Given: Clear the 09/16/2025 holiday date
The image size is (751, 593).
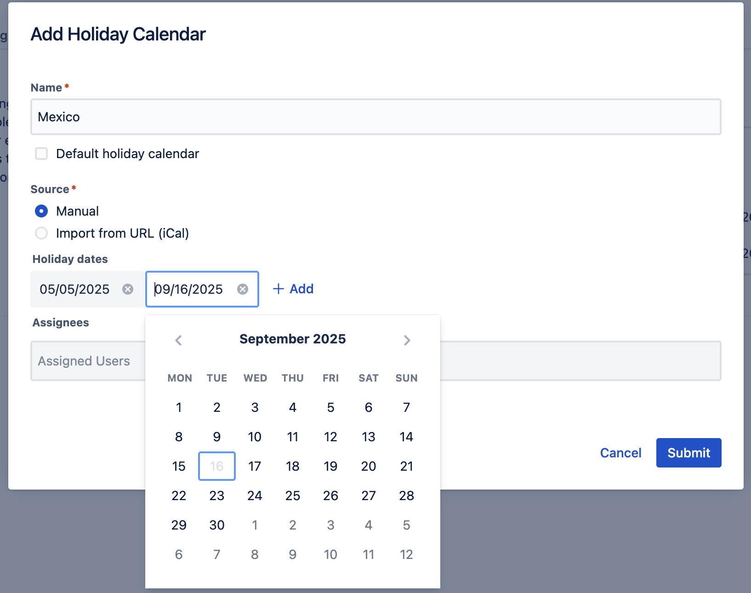Looking at the screenshot, I should click(x=243, y=289).
